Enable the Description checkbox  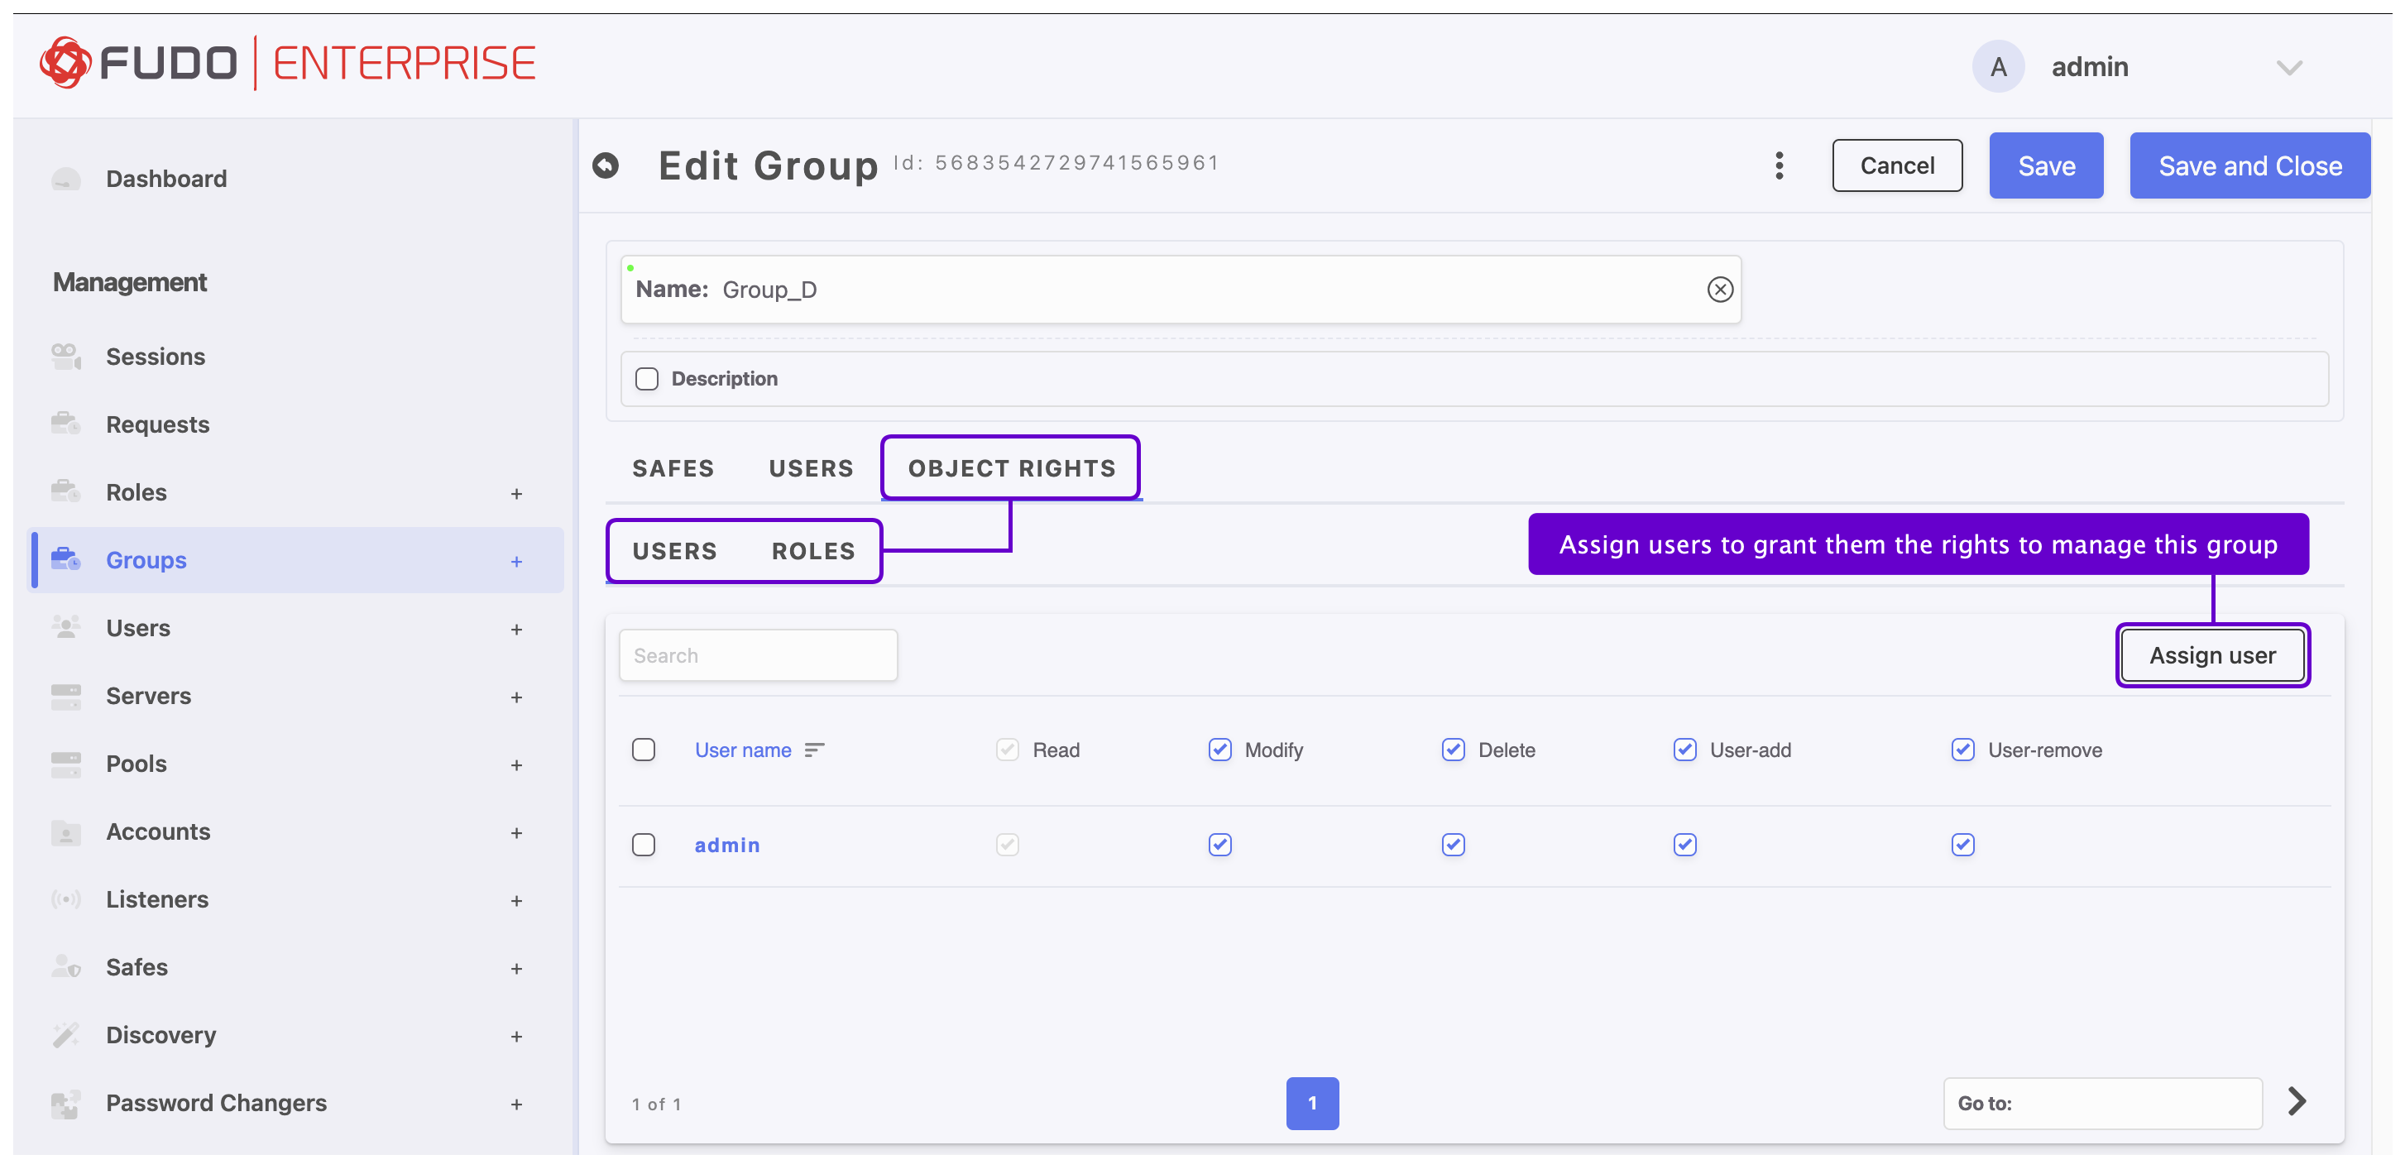coord(647,378)
